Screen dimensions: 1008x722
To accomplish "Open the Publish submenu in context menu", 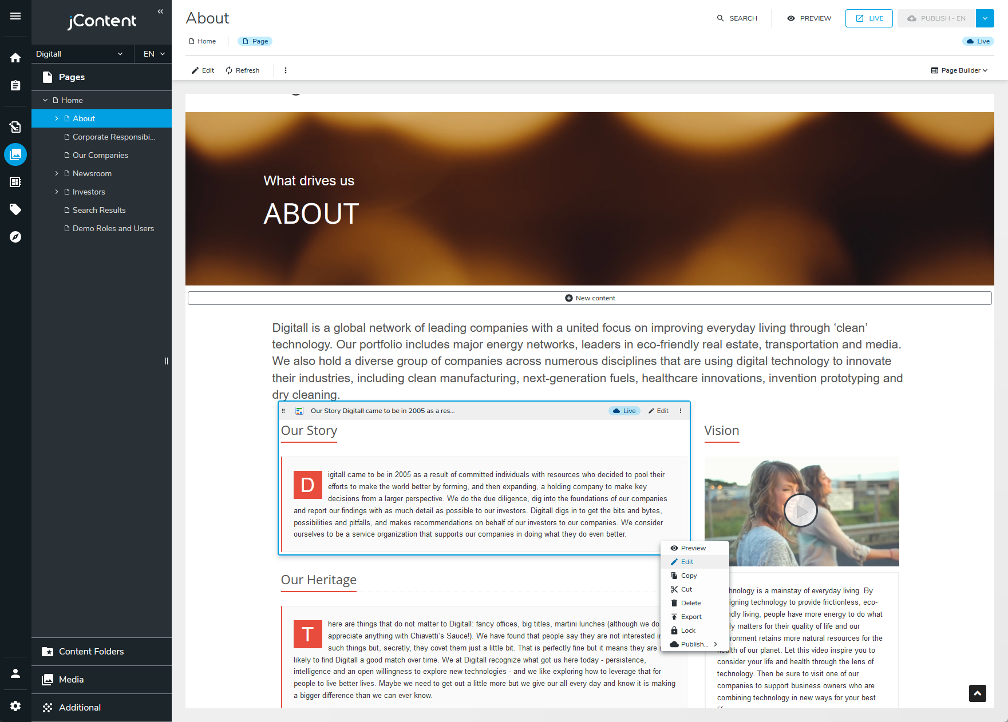I will (695, 644).
